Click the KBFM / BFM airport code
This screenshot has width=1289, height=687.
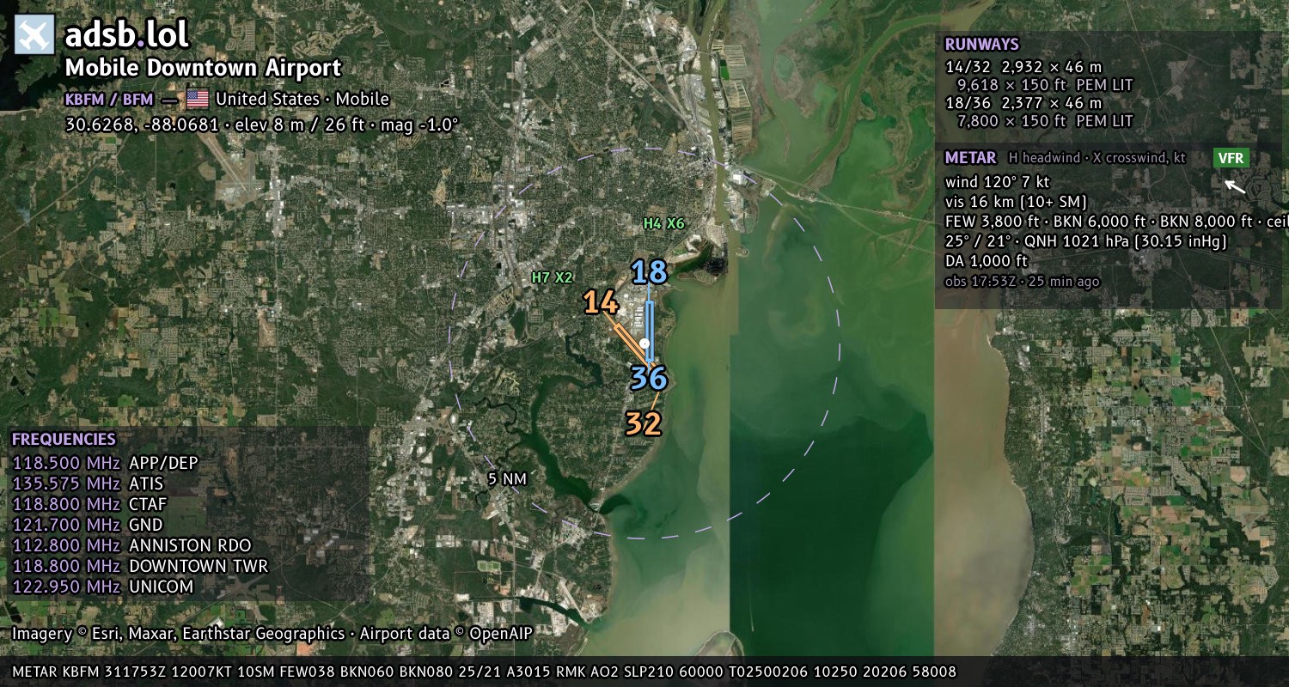[109, 100]
